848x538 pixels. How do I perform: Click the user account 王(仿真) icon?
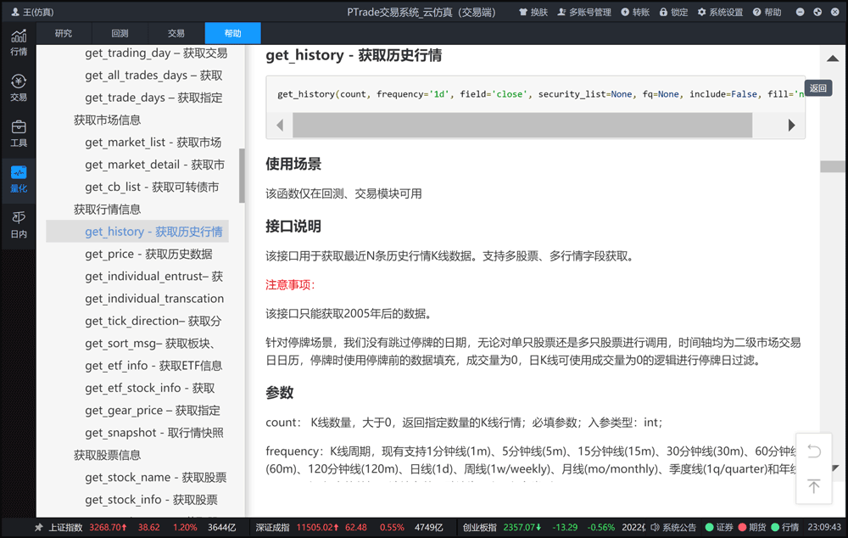(x=32, y=12)
